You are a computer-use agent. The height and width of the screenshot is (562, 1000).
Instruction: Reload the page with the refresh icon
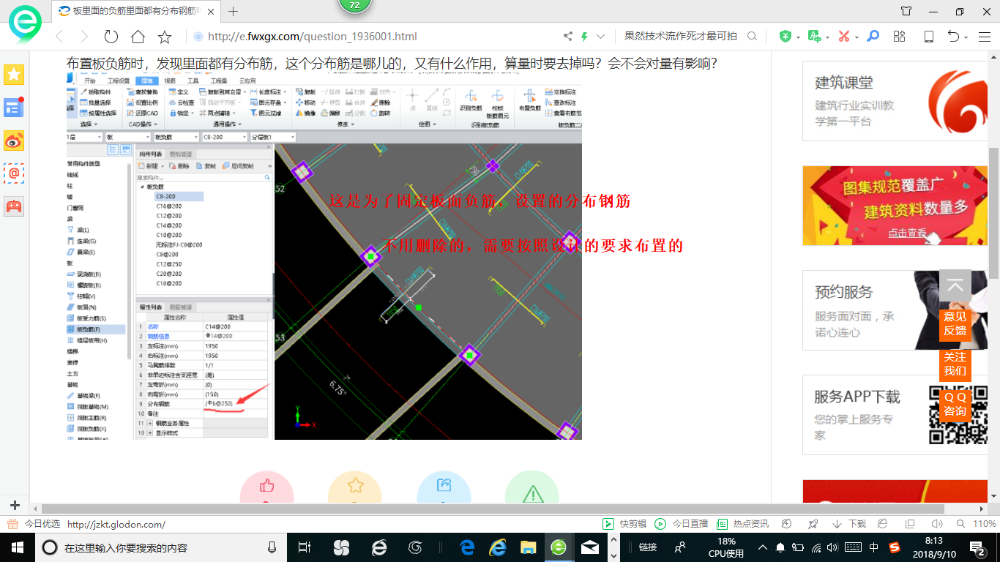point(111,37)
